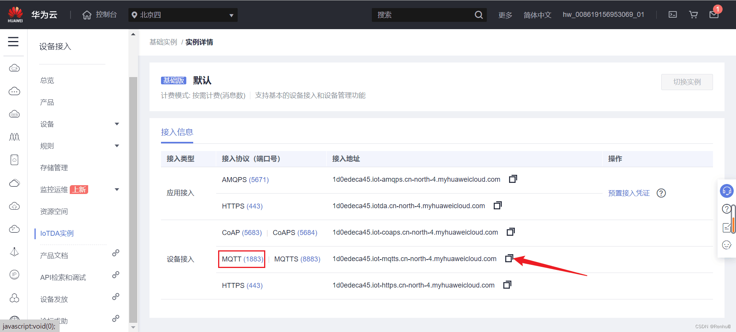The image size is (736, 332).
Task: Select the CoAPS (5684) protocol text
Action: point(295,233)
